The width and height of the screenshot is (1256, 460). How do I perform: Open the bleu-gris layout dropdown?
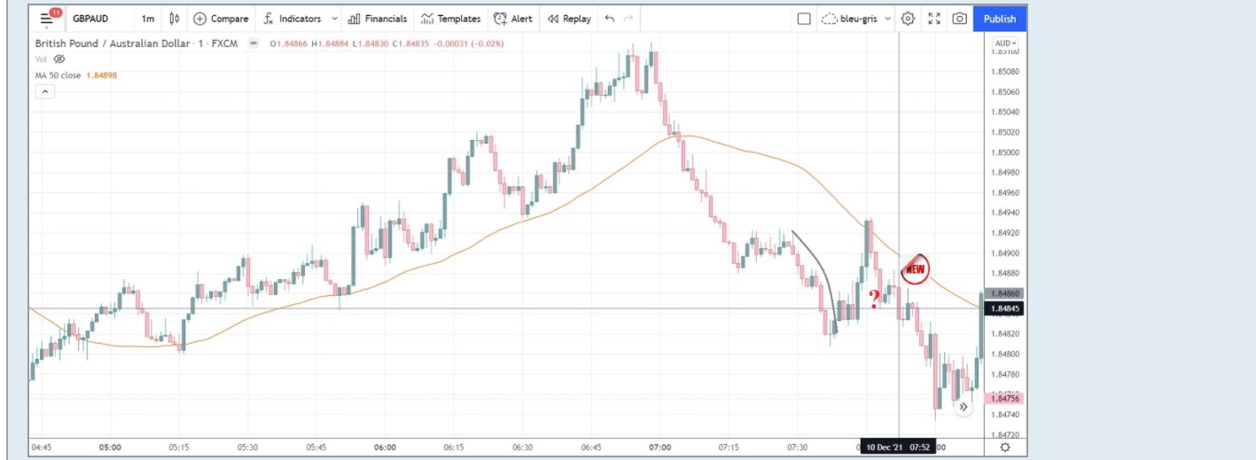(x=857, y=19)
